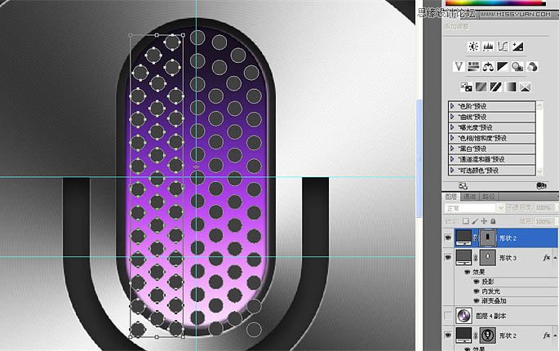Add a Levels adjustment layer
The image size is (559, 351).
pos(488,47)
